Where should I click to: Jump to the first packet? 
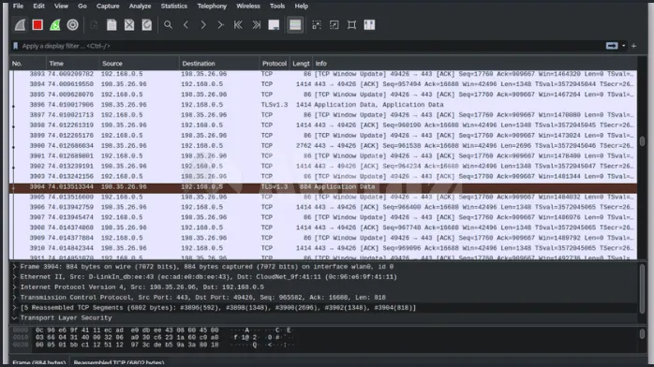(238, 25)
